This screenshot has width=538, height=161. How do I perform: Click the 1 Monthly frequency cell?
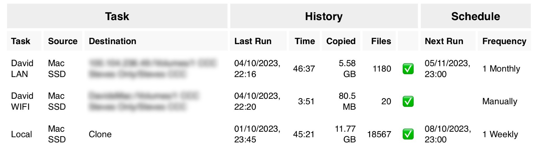click(x=501, y=69)
